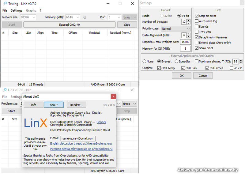Click the E-Mail address field

pos(78,138)
